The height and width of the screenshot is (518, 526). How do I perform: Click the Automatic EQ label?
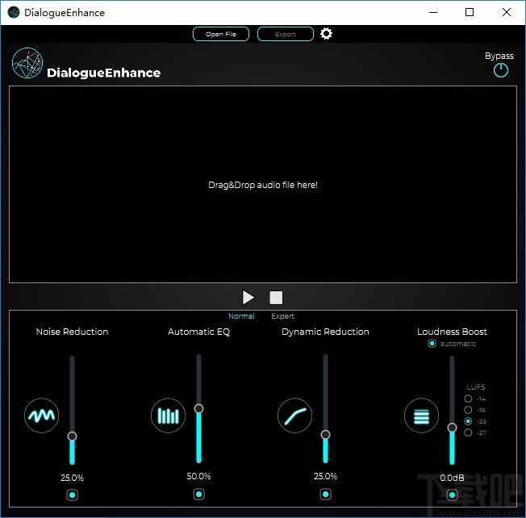click(x=199, y=332)
